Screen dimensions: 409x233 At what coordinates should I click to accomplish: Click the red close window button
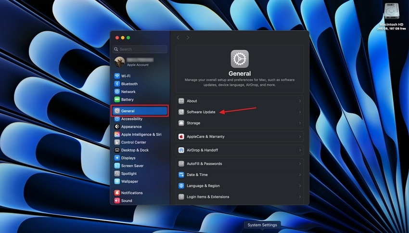(117, 38)
